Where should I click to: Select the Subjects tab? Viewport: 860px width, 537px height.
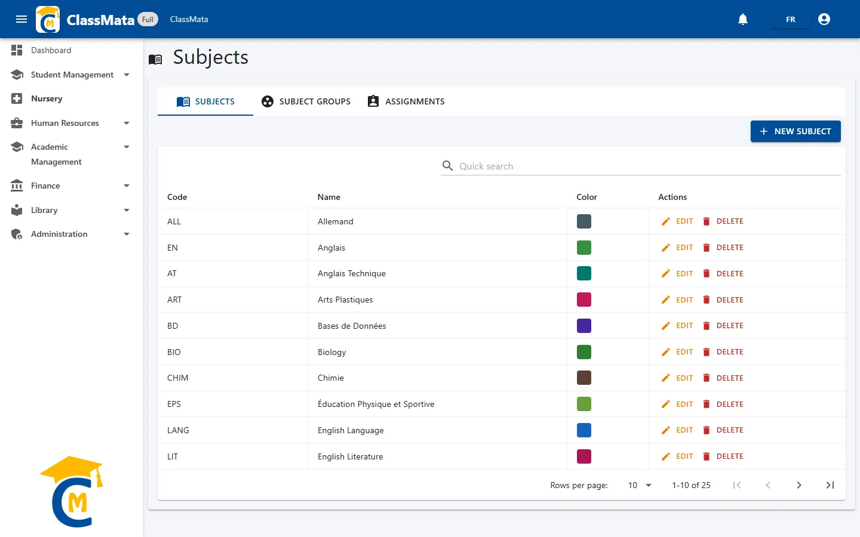coord(205,101)
